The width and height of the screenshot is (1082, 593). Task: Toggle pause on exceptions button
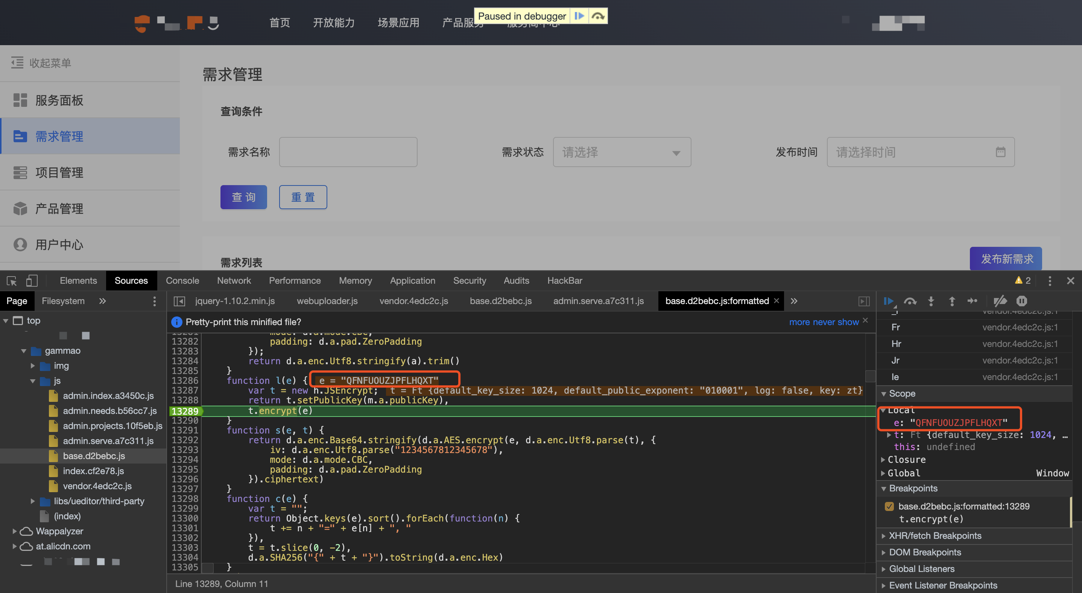tap(1021, 301)
